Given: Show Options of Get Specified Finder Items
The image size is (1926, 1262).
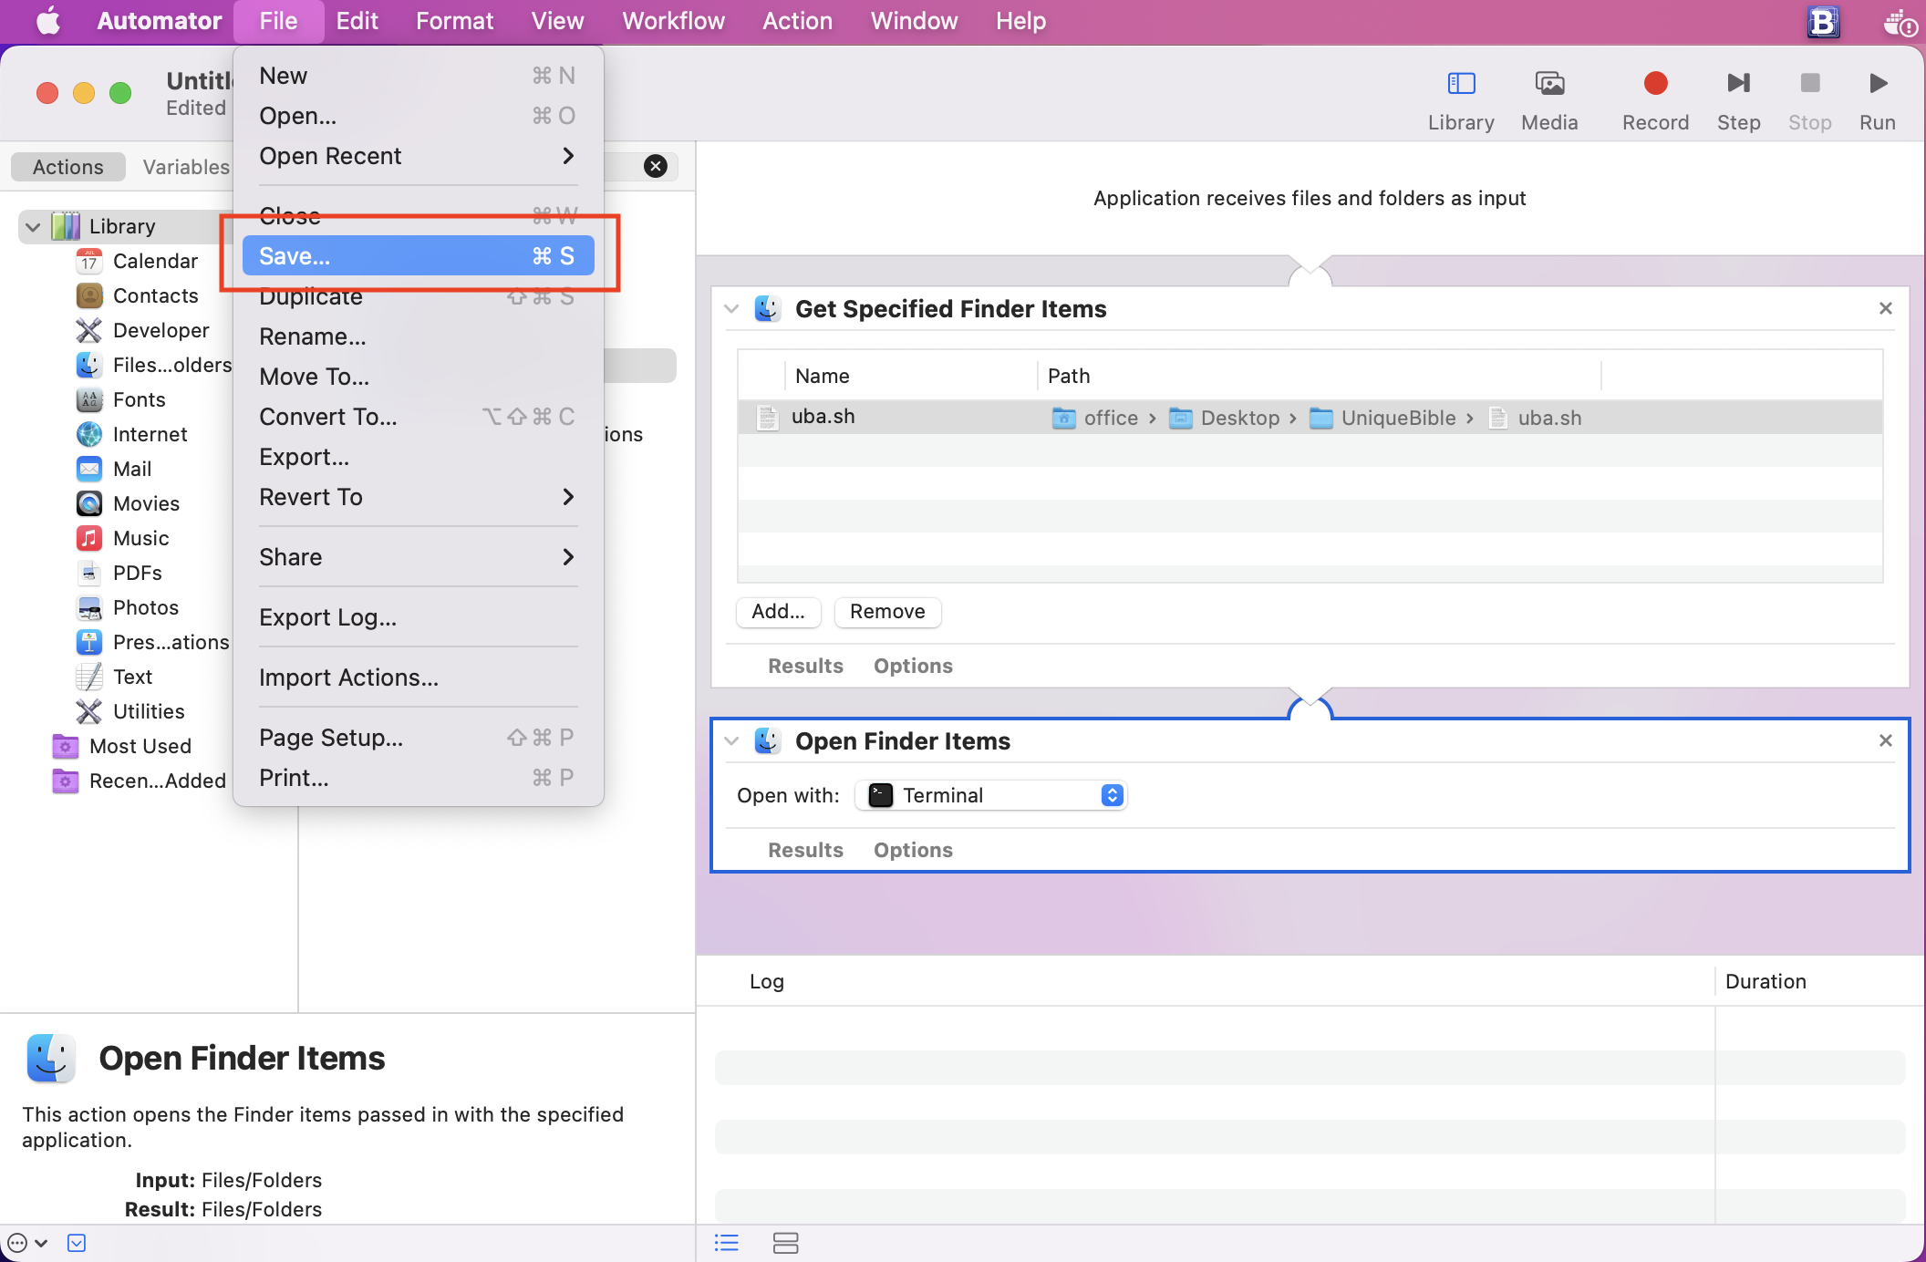Looking at the screenshot, I should point(913,666).
